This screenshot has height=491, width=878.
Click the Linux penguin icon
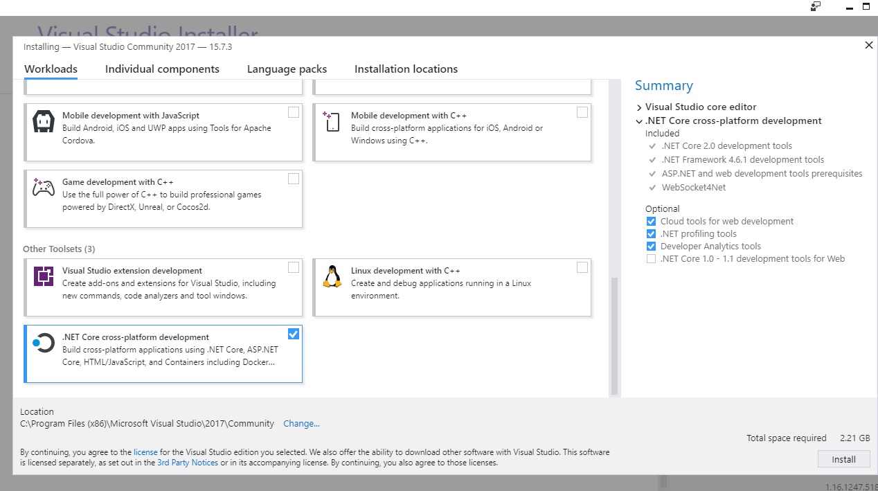(x=332, y=276)
